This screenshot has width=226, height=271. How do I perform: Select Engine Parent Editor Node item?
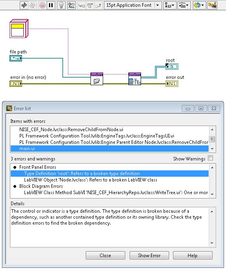109,142
